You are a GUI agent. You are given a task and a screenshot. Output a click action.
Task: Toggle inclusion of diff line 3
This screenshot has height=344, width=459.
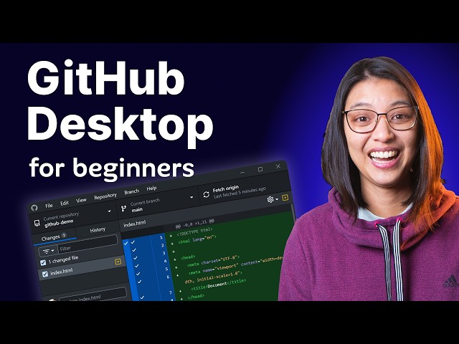pos(135,258)
